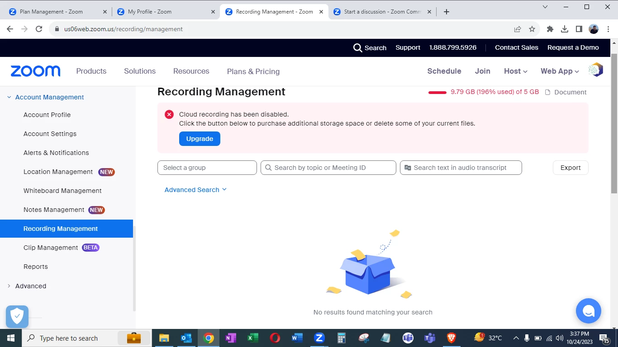Screen dimensions: 618x347
Task: Click the red storage usage bar
Action: [437, 92]
